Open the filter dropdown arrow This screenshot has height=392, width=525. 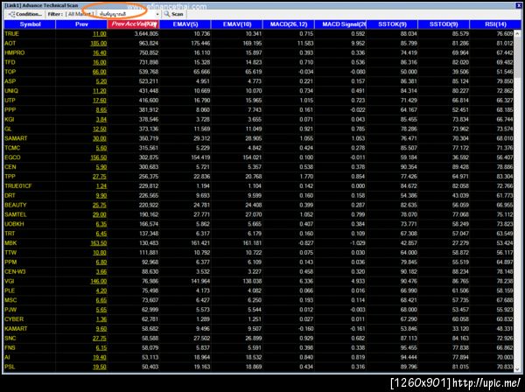tap(157, 14)
